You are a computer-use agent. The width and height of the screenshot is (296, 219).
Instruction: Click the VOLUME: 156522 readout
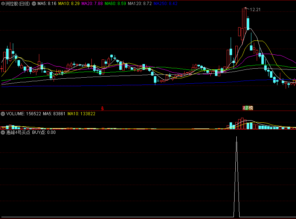pos(24,114)
